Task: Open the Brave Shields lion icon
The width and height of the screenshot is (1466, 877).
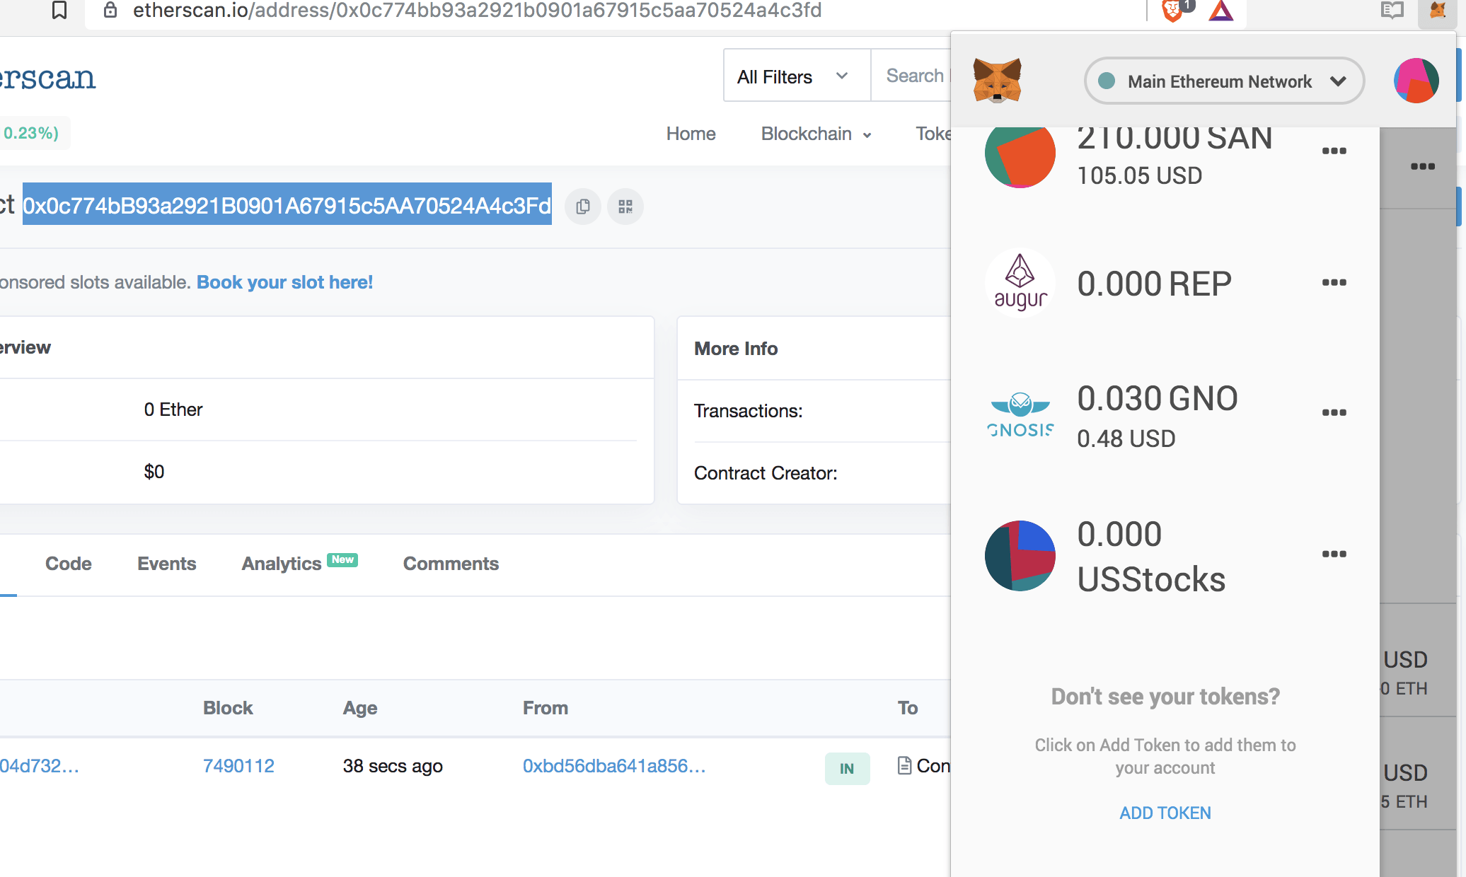Action: tap(1173, 10)
